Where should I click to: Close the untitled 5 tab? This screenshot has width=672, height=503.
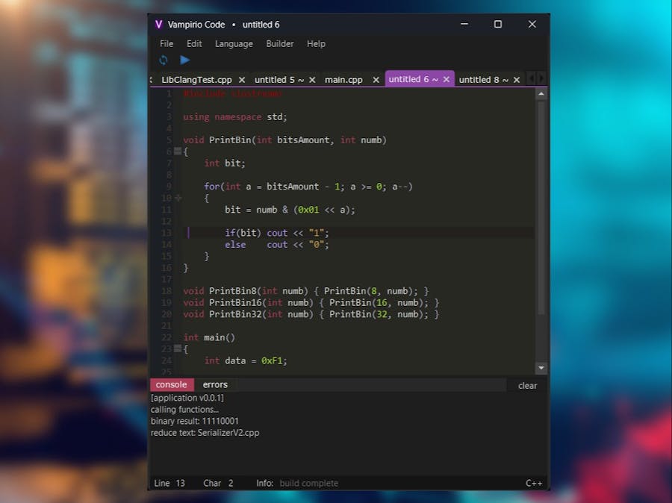(312, 80)
